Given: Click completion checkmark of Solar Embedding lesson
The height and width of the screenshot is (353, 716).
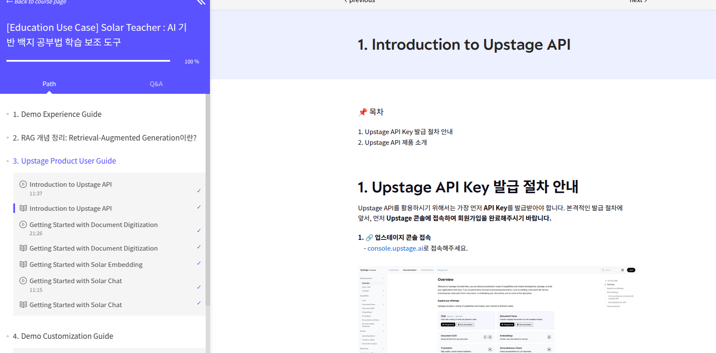Looking at the screenshot, I should pos(199,263).
